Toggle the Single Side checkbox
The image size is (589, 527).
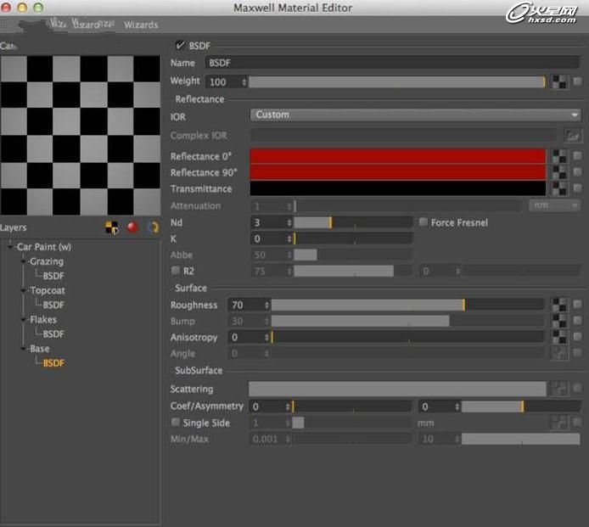pyautogui.click(x=176, y=423)
